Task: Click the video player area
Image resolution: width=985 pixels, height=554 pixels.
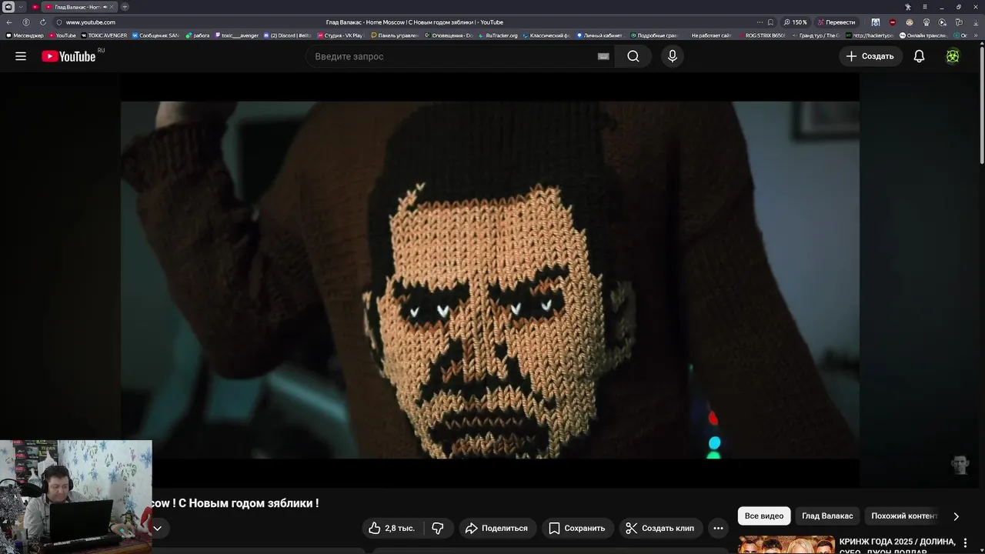Action: (x=489, y=280)
